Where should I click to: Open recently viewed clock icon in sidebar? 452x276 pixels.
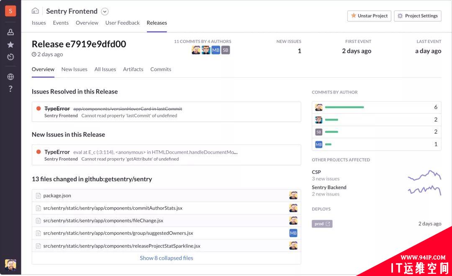[10, 57]
